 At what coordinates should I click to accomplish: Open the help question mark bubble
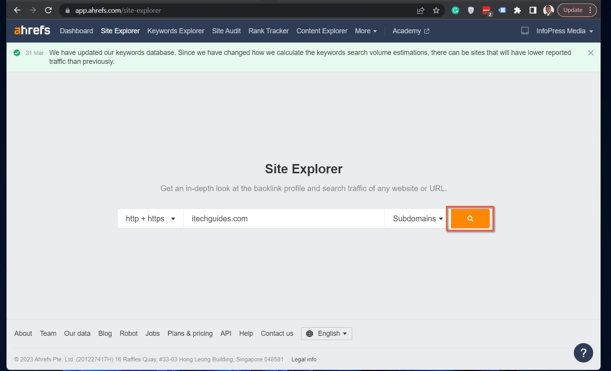pos(583,353)
